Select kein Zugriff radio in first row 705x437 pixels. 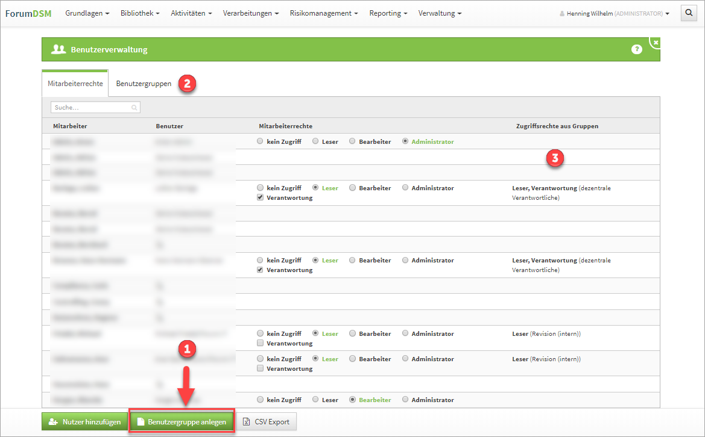tap(260, 141)
